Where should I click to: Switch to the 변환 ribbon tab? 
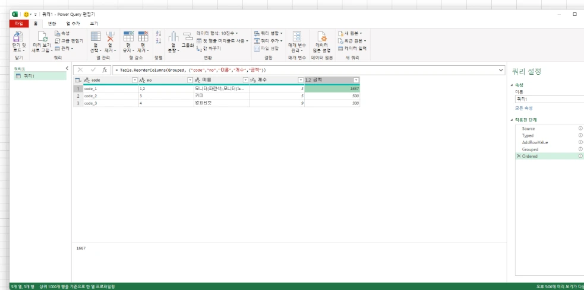point(52,24)
